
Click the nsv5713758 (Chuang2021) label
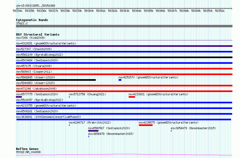coord(87,94)
